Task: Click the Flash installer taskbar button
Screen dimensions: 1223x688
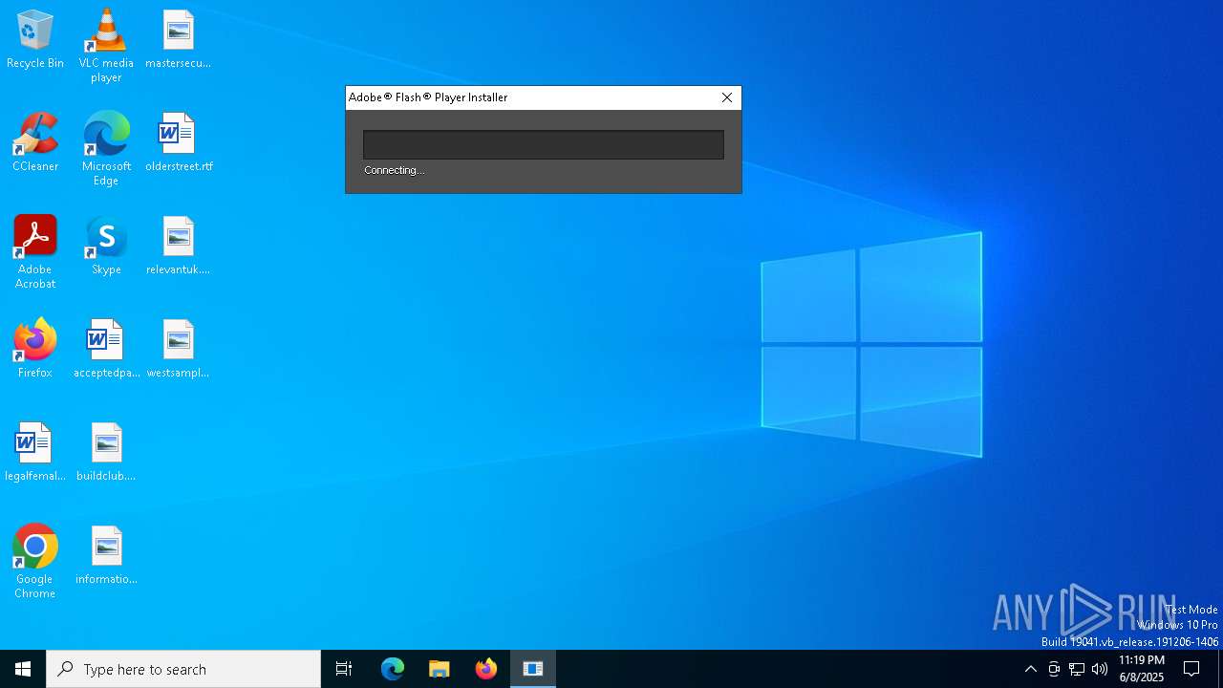Action: [x=533, y=669]
